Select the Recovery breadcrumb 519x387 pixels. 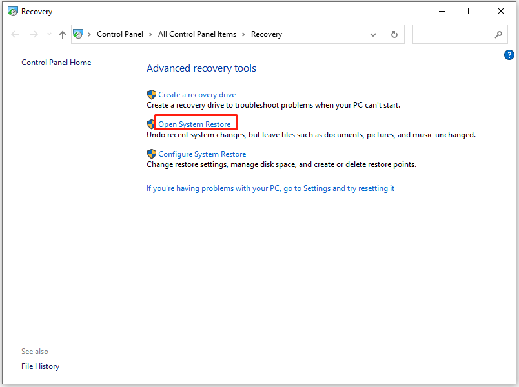click(x=267, y=34)
